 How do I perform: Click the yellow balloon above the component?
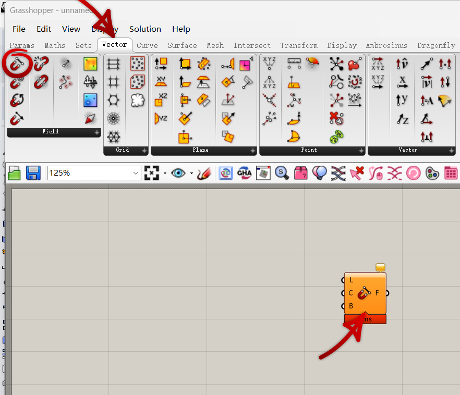click(x=381, y=267)
